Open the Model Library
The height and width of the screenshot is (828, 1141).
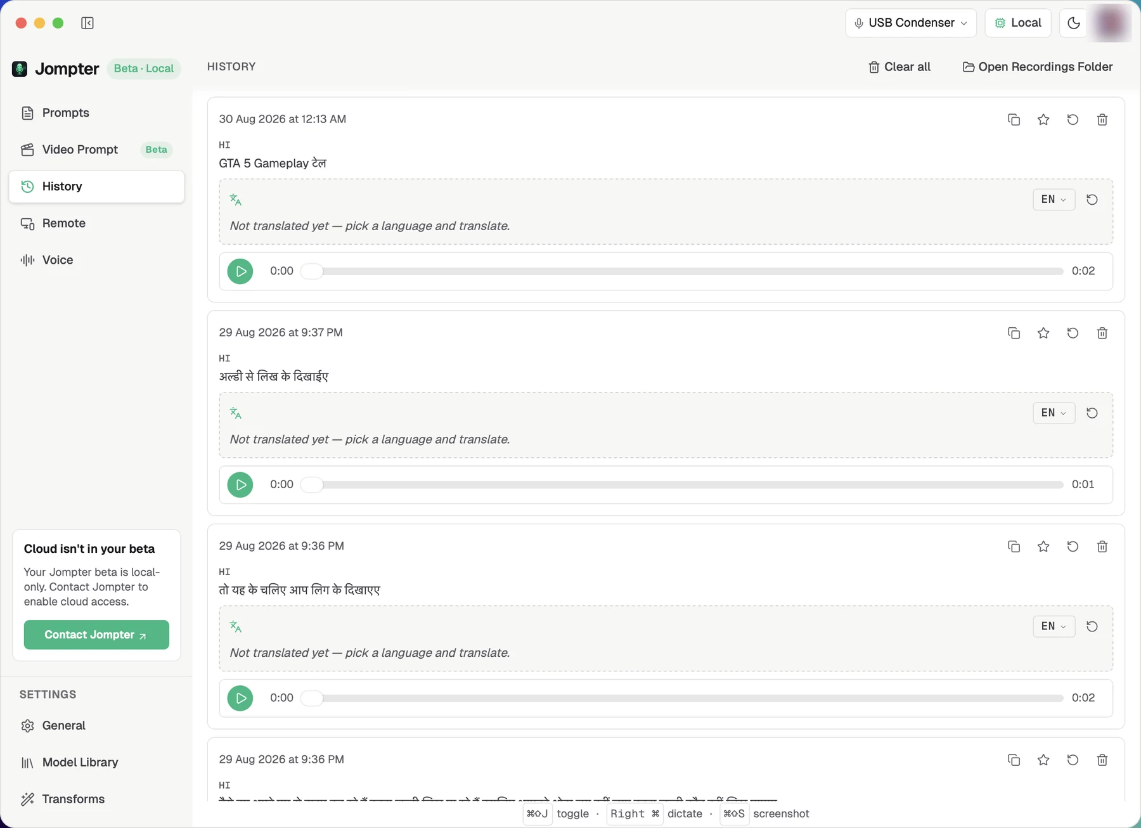(97, 762)
